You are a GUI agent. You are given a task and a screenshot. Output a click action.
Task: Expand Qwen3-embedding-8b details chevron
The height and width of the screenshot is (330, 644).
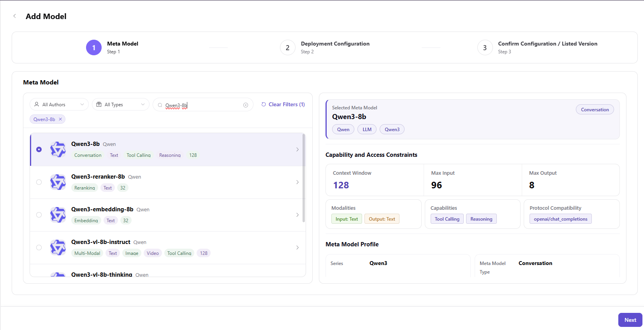point(297,215)
